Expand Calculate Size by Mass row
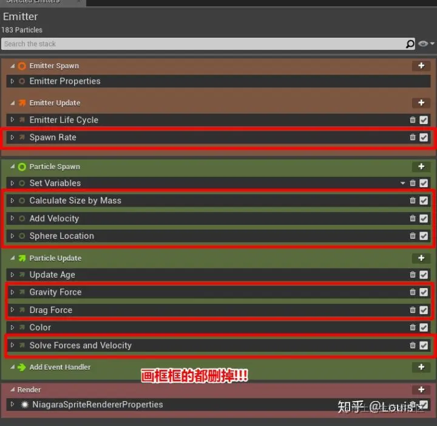 click(x=12, y=201)
